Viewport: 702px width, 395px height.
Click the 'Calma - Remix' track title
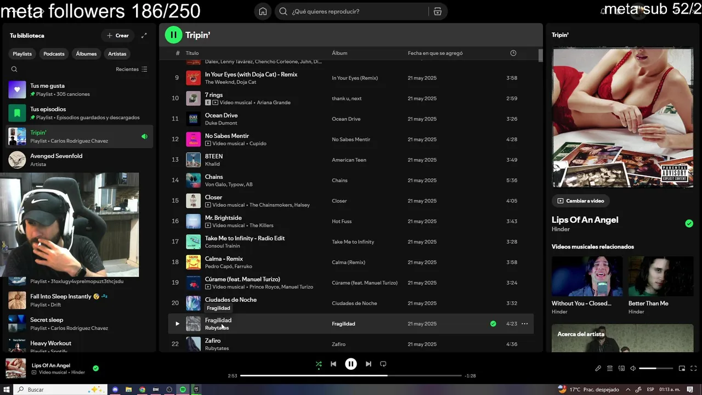(224, 258)
